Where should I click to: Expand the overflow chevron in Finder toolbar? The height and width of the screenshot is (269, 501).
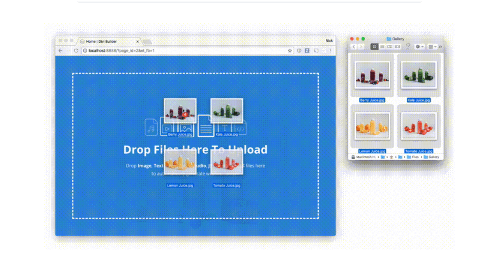pyautogui.click(x=439, y=47)
